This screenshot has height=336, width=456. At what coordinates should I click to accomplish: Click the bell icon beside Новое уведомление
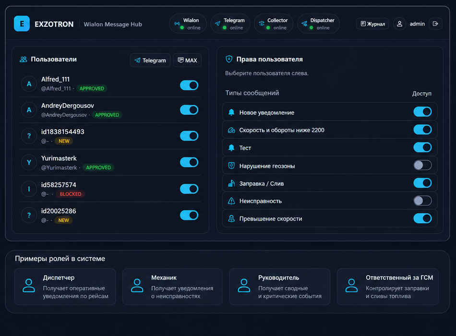click(x=231, y=112)
